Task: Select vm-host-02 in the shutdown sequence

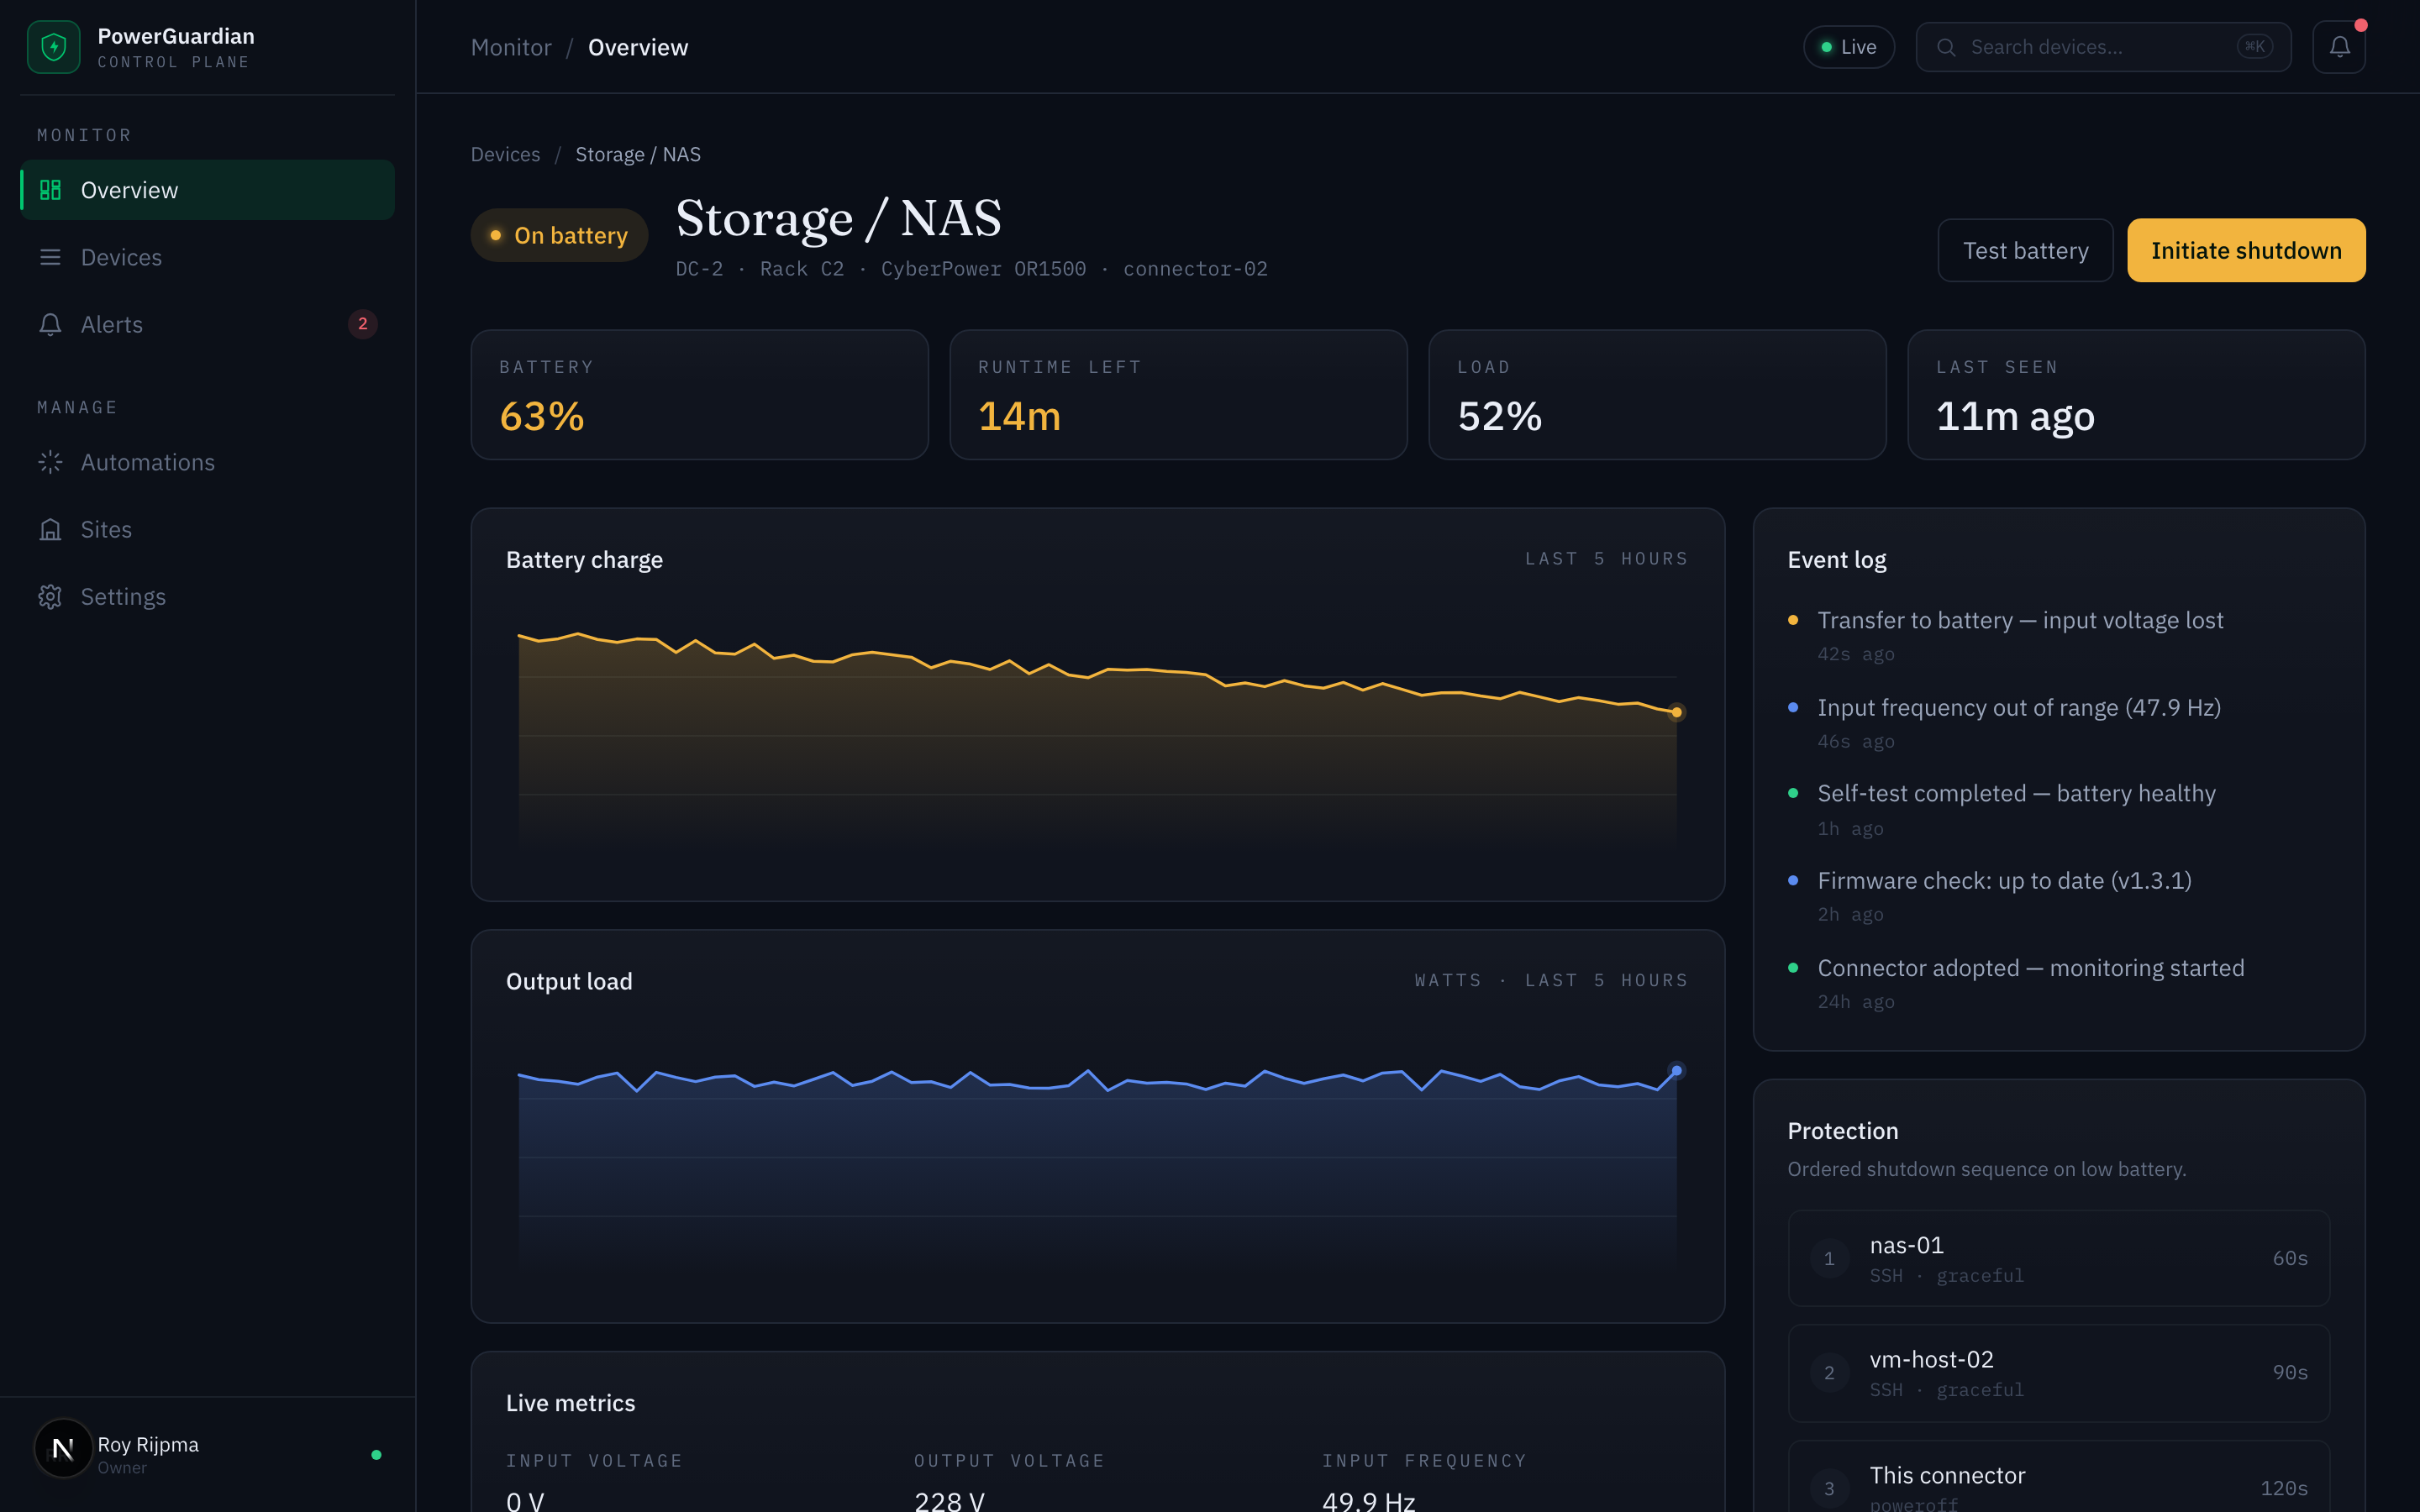Action: [2058, 1372]
